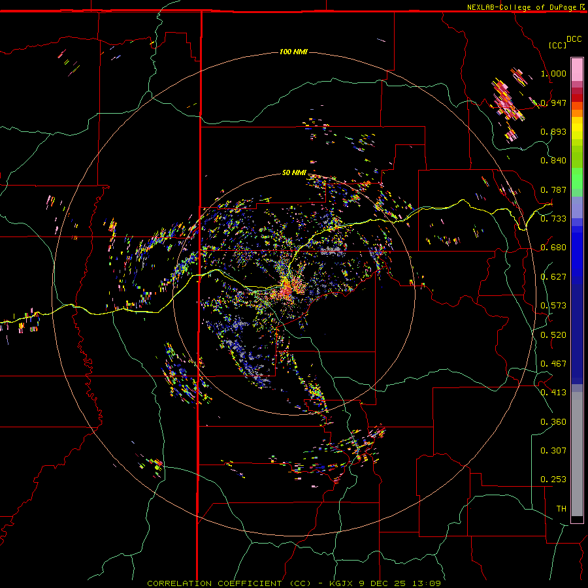Click the 0.253 scale value

pyautogui.click(x=553, y=480)
